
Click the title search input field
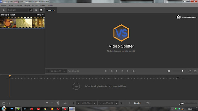pos(18,10)
